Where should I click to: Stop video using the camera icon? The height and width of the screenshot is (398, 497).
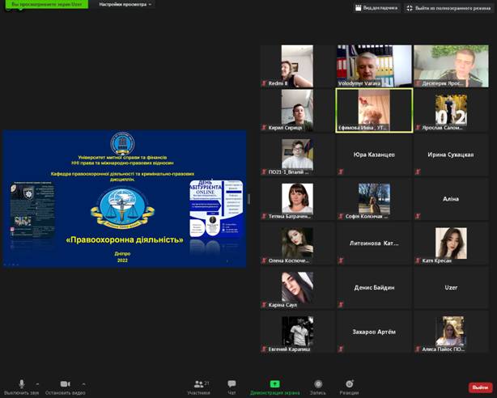[x=66, y=383]
